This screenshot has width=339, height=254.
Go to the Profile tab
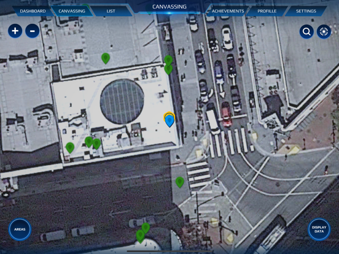point(267,11)
